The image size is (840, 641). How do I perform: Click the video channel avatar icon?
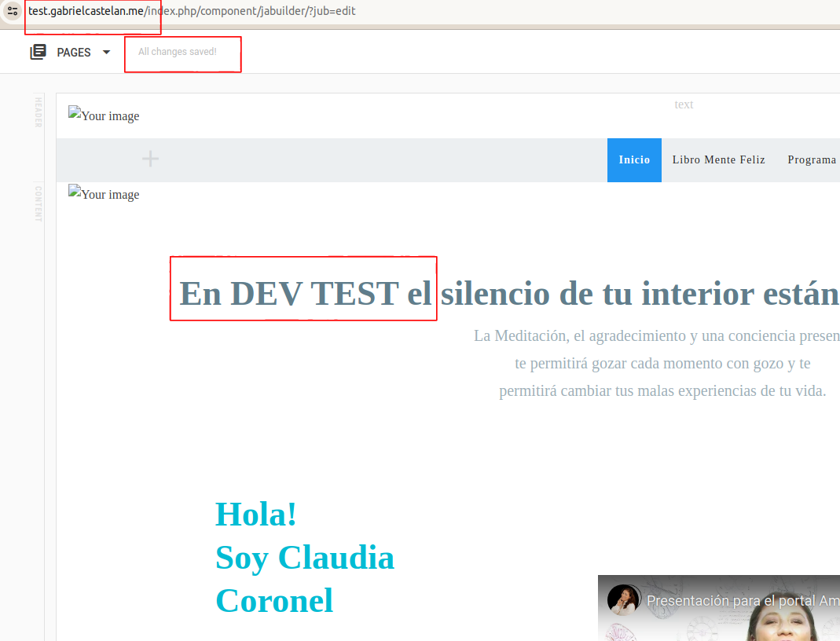(x=624, y=600)
